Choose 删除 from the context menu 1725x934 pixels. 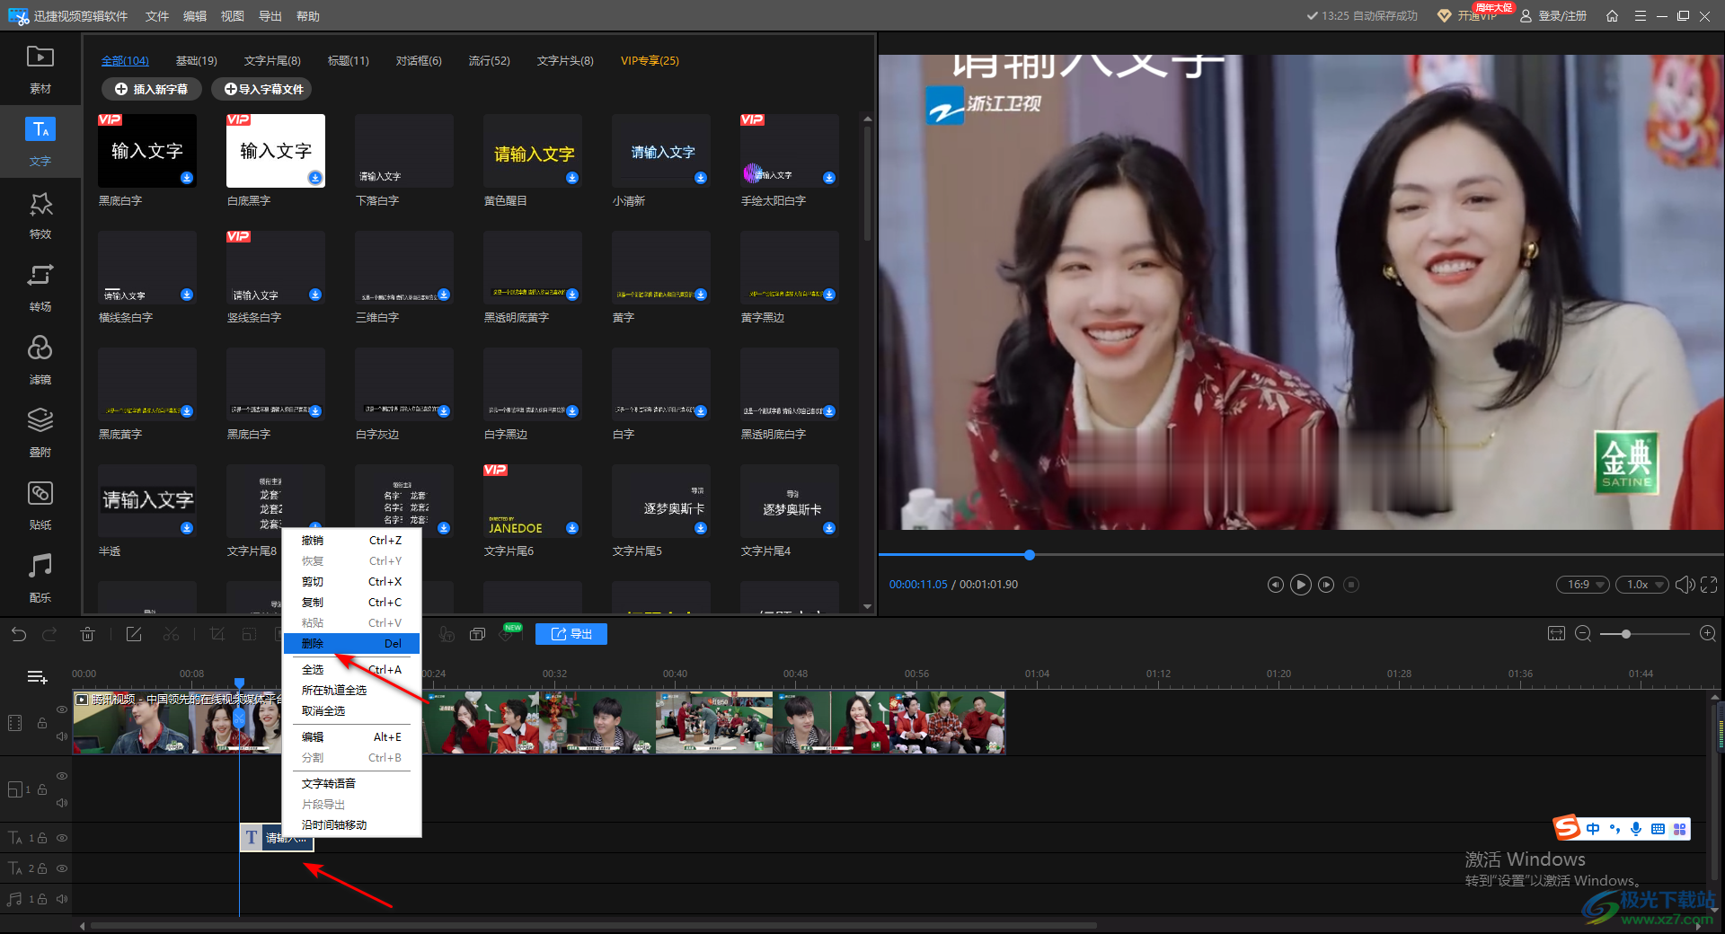click(x=351, y=644)
